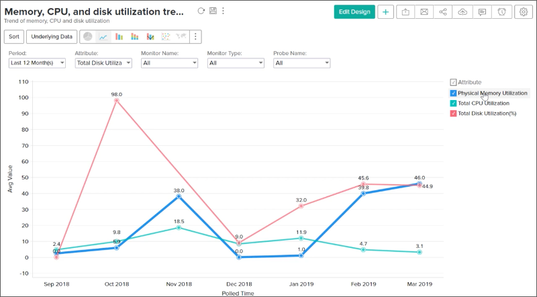Click the save icon beside the title
The width and height of the screenshot is (537, 297).
[213, 11]
